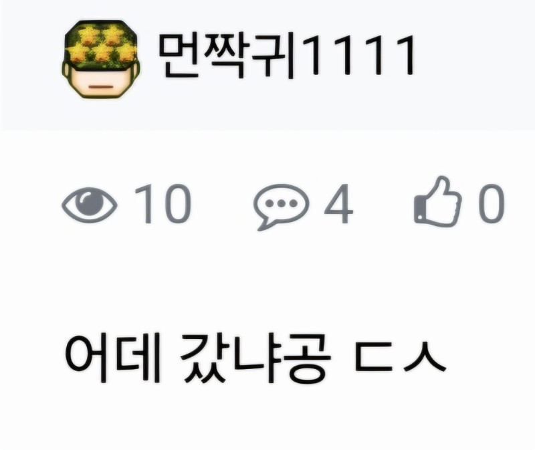Select the view count 10
This screenshot has width=535, height=450.
163,204
